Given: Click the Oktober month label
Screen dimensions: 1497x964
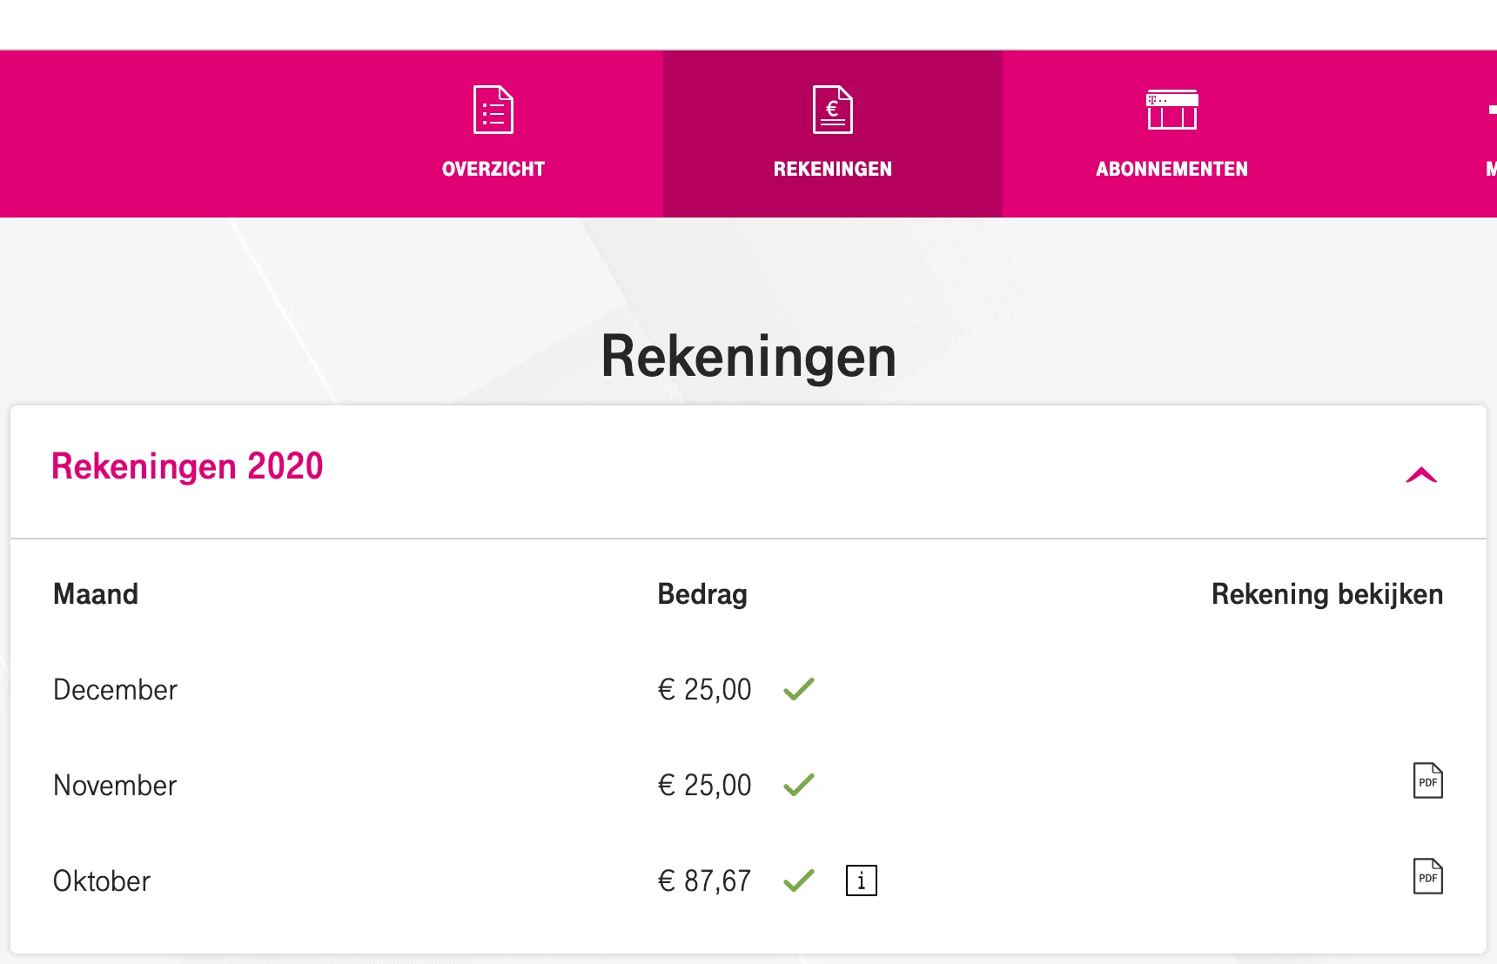Looking at the screenshot, I should coord(102,881).
